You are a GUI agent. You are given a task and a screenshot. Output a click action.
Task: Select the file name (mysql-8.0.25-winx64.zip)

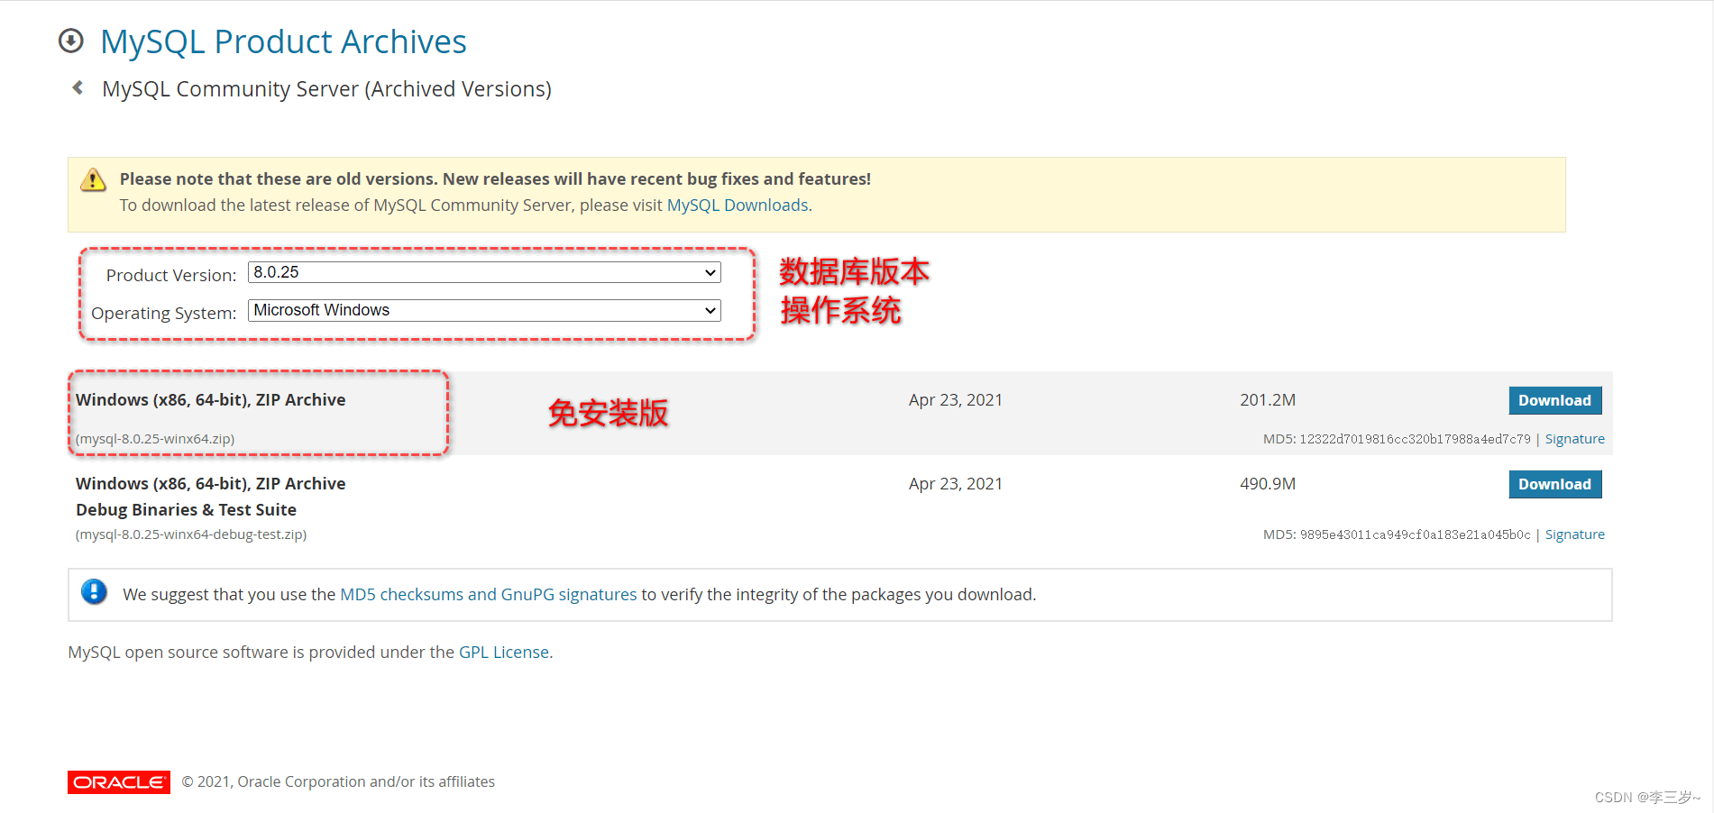[155, 439]
